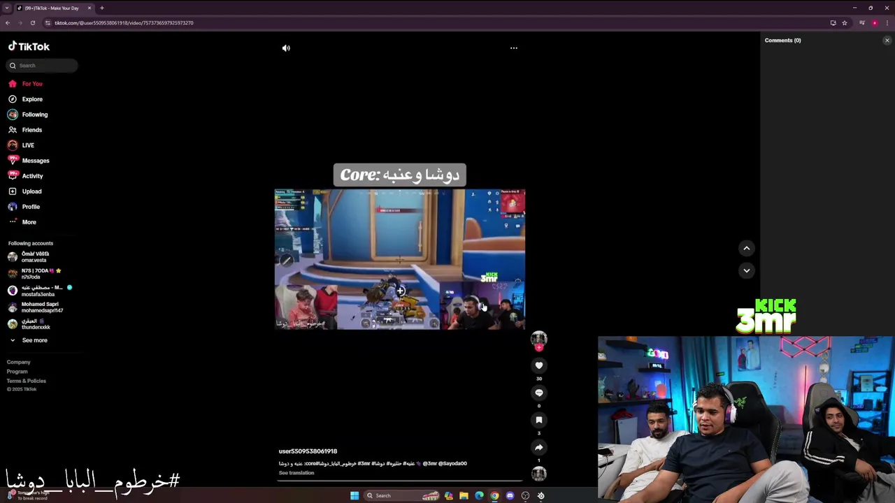Click the playing video frame
The height and width of the screenshot is (503, 895).
tap(400, 259)
